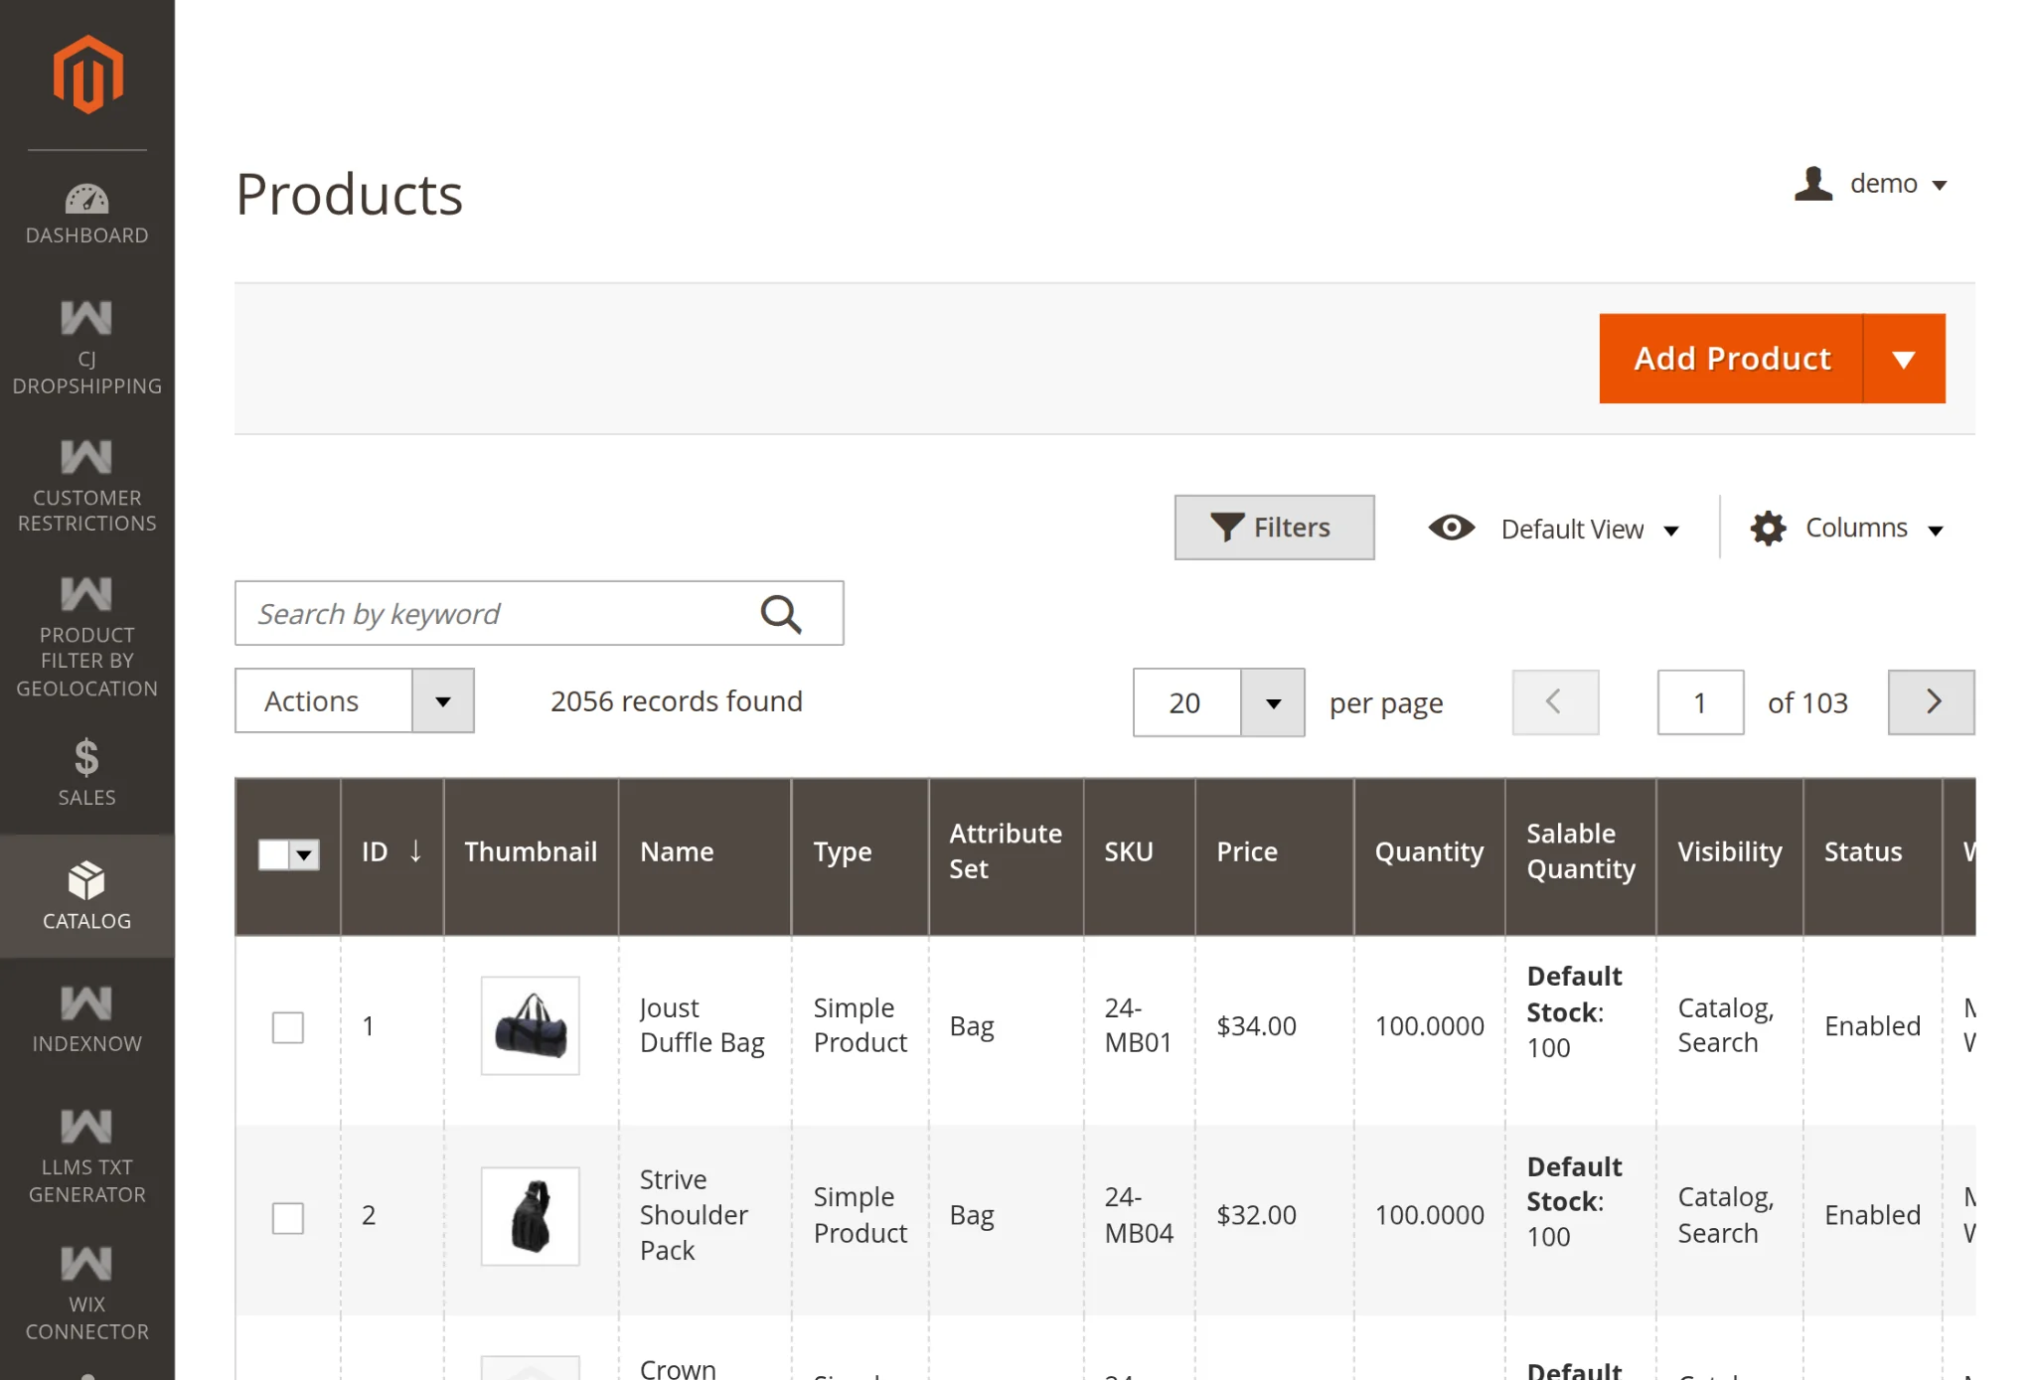2035x1380 pixels.
Task: Navigate to the Sales section
Action: [87, 773]
